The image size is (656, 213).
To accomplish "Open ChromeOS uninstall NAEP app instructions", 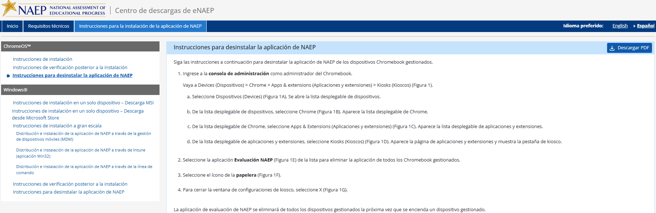I will (x=72, y=76).
